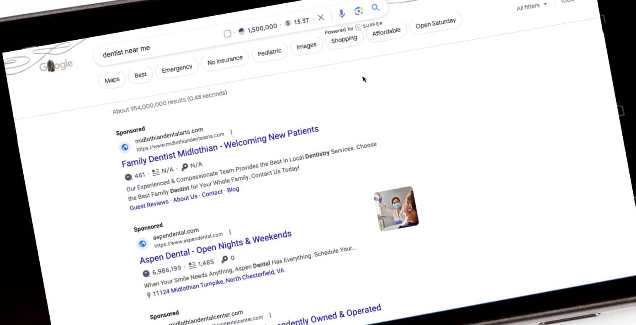636x325 pixels.
Task: Select the Maps filter chip
Action: (x=112, y=80)
